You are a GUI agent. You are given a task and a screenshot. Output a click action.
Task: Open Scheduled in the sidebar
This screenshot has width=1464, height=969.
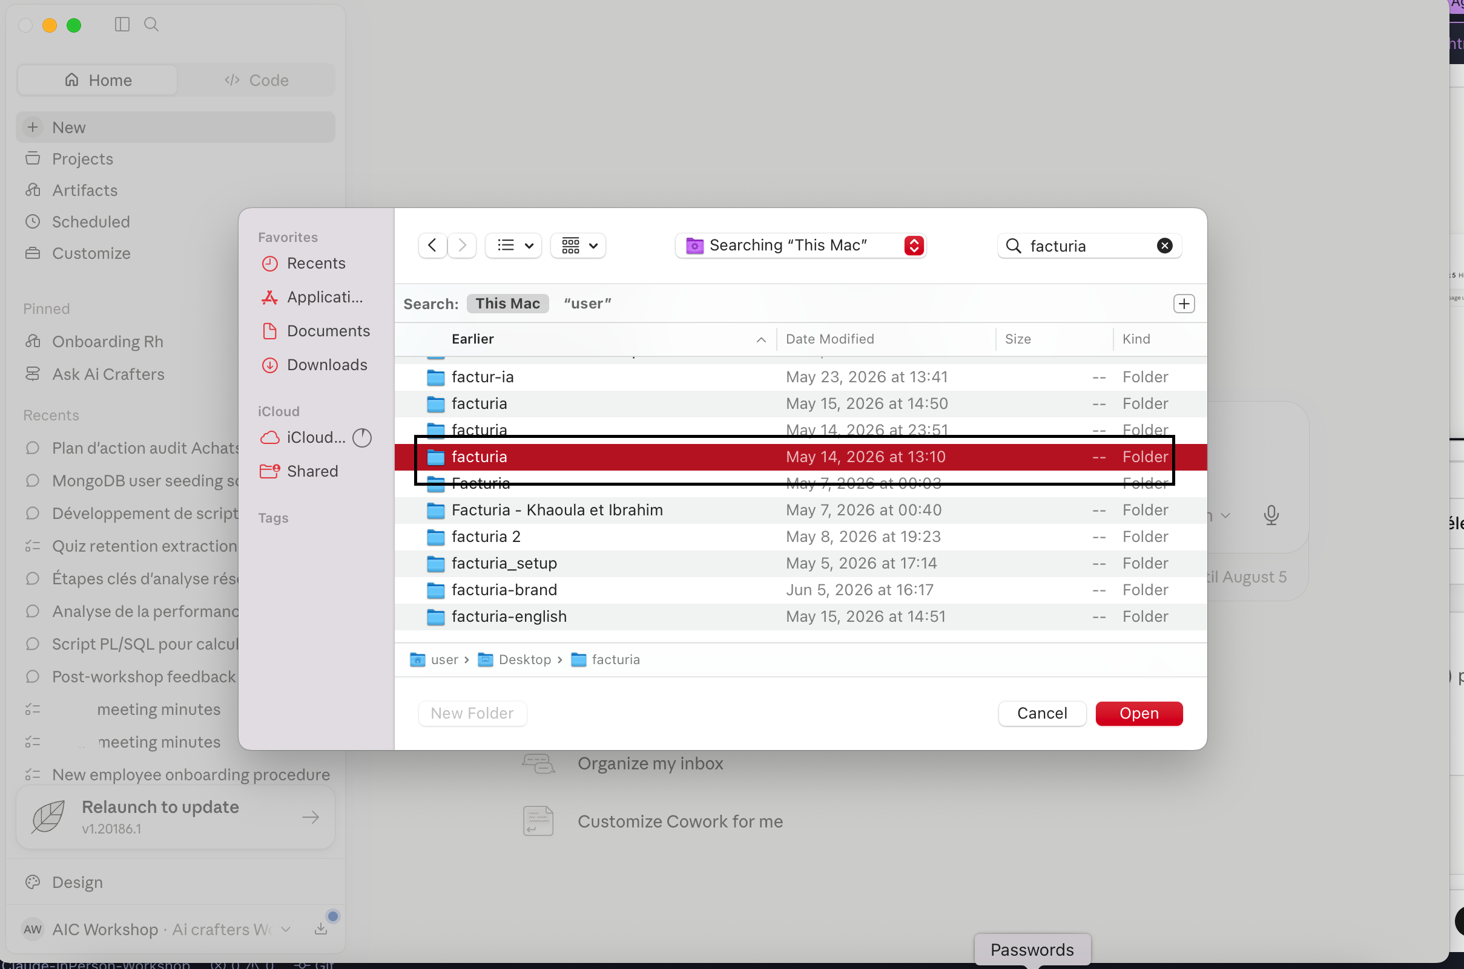pyautogui.click(x=176, y=222)
